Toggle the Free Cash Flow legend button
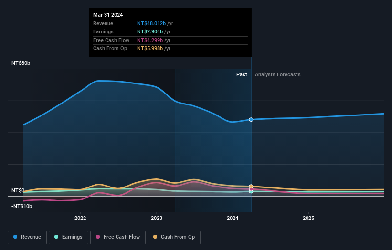392x250 pixels. click(118, 237)
